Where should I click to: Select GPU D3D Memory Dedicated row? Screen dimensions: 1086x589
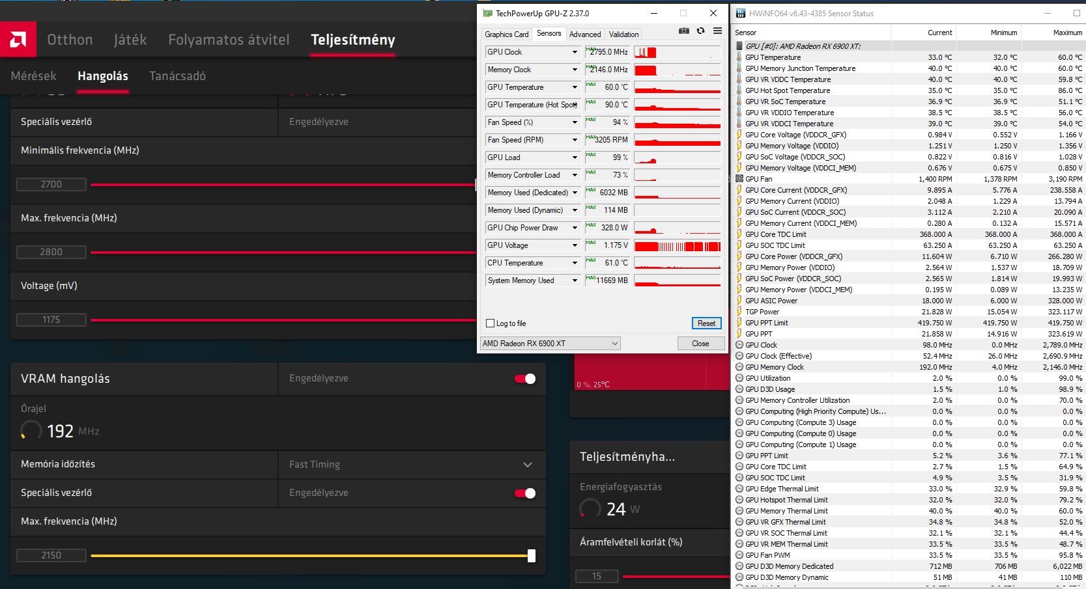click(x=909, y=566)
